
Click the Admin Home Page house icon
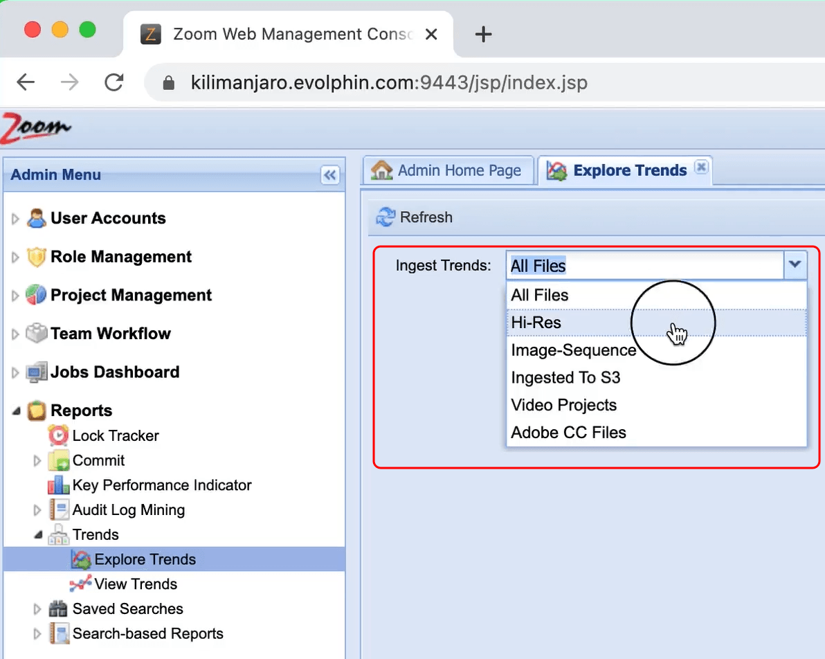click(381, 170)
